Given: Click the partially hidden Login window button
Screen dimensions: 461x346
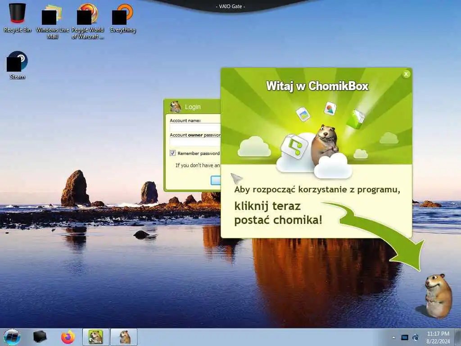Looking at the screenshot, I should pos(216,180).
